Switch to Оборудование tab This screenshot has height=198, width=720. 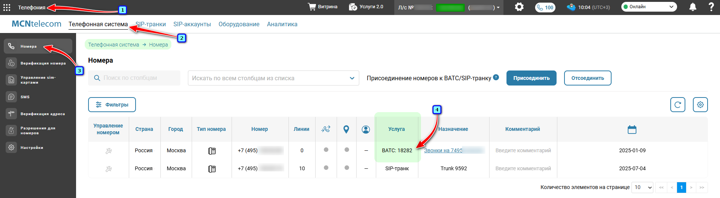pos(239,24)
